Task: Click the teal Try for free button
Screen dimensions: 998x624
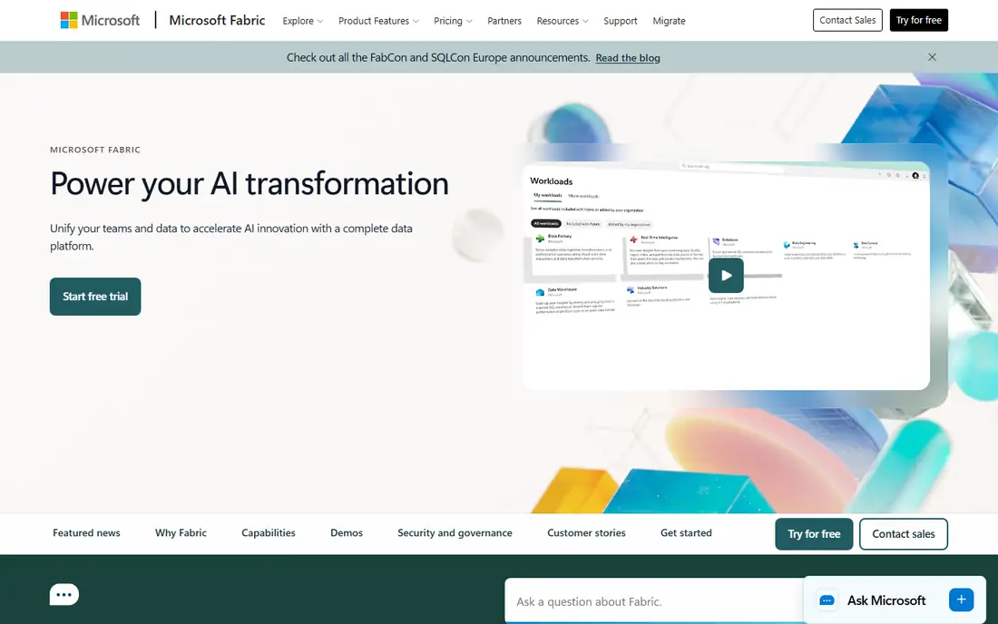Action: pyautogui.click(x=814, y=534)
